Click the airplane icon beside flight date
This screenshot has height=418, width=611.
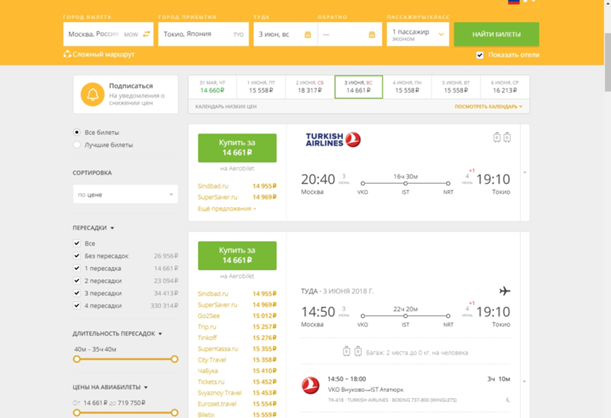[x=504, y=291]
